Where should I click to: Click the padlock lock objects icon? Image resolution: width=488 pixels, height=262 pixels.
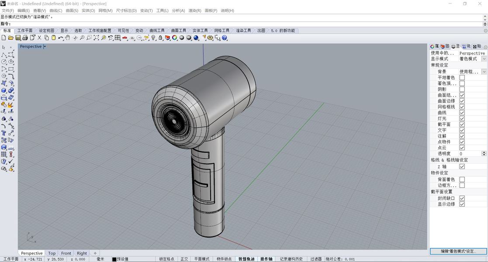point(160,38)
